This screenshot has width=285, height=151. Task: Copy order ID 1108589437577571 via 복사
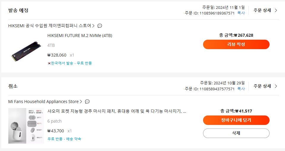[x=241, y=89]
